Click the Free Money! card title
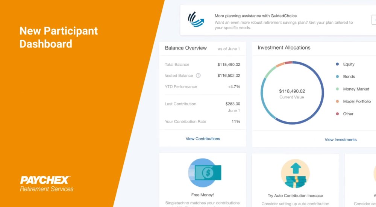The image size is (376, 207). [x=202, y=195]
